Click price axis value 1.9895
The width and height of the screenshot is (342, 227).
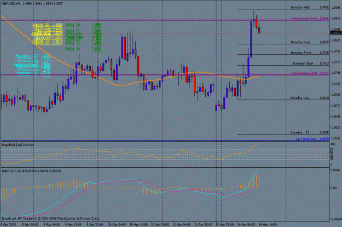[x=336, y=8]
